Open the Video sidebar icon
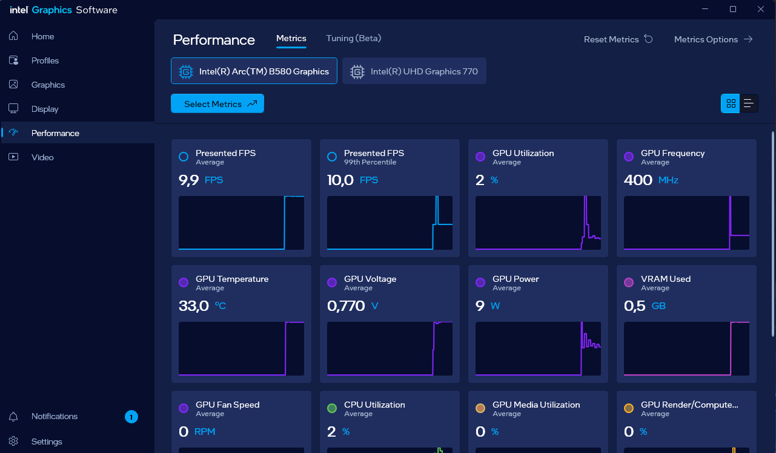The height and width of the screenshot is (453, 776). click(x=13, y=157)
